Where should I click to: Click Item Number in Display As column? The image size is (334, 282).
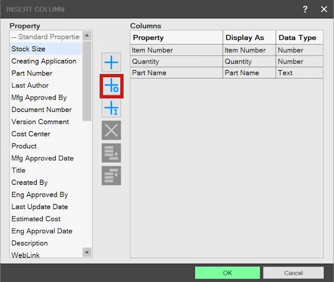click(249, 50)
